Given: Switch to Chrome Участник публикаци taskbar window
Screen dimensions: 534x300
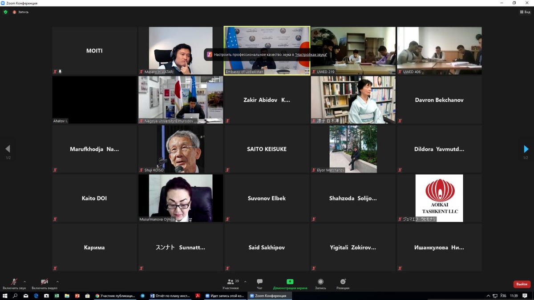Looking at the screenshot, I should tap(115, 296).
